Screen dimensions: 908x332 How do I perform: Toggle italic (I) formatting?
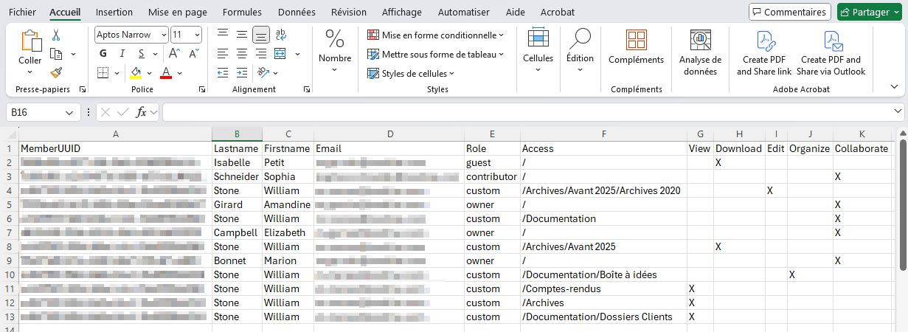[122, 53]
